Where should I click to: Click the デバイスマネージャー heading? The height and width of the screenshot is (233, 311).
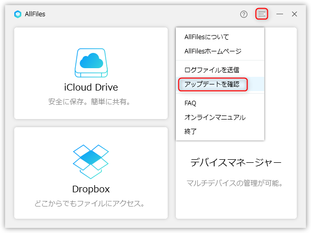pyautogui.click(x=236, y=162)
